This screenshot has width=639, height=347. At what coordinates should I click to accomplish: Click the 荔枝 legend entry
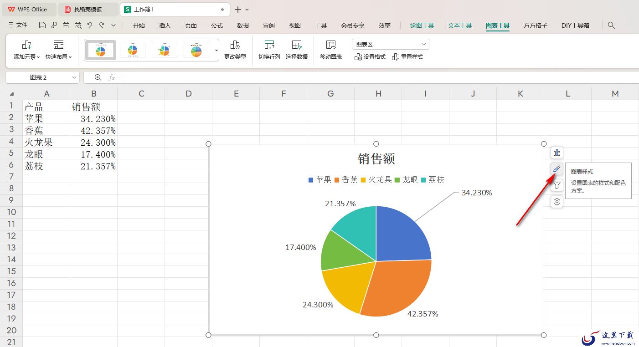[433, 180]
